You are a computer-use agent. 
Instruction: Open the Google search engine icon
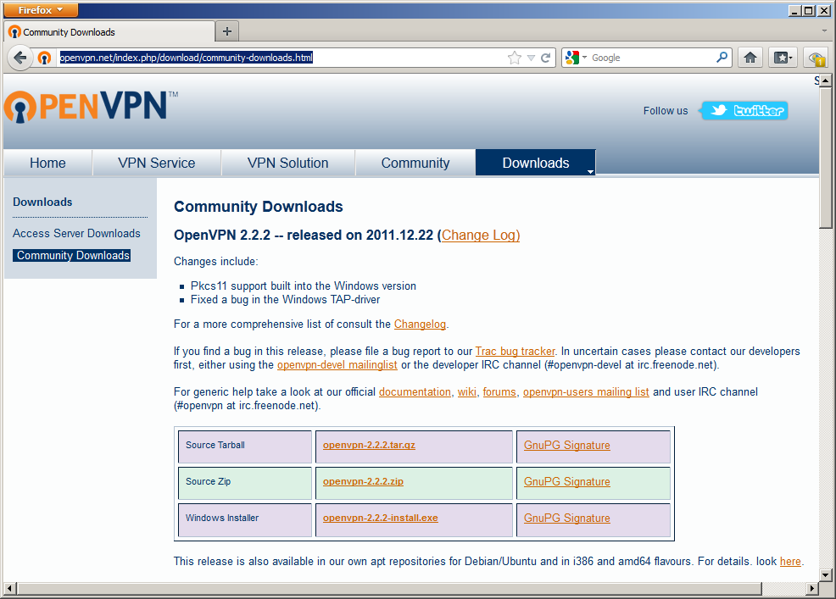[572, 58]
